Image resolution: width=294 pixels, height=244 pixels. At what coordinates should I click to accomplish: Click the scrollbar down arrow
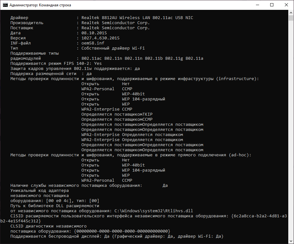tap(291, 241)
